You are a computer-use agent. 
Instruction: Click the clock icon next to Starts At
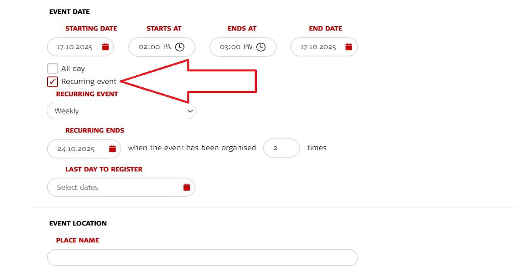pyautogui.click(x=180, y=47)
